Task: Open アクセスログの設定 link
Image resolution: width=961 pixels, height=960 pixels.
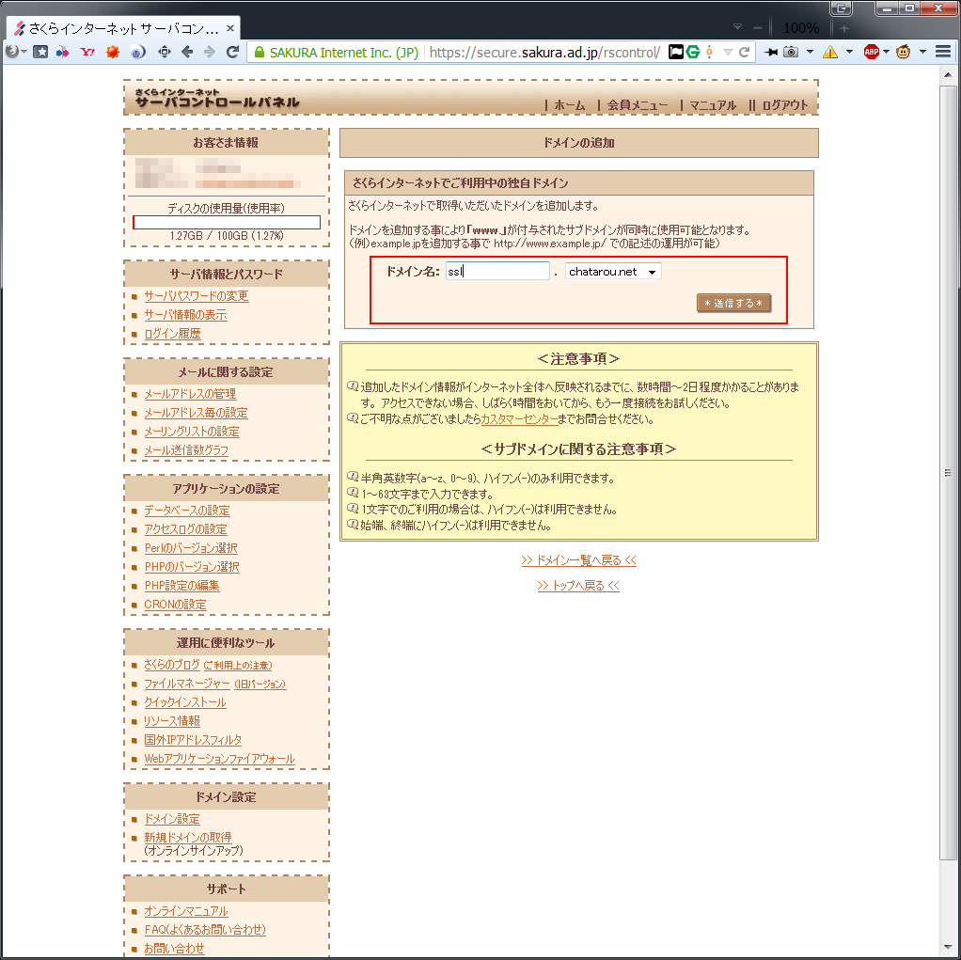Action: [185, 529]
